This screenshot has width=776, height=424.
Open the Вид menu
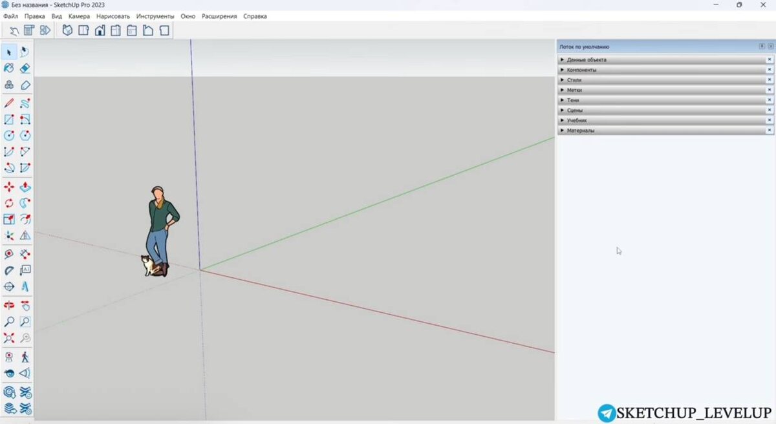57,16
